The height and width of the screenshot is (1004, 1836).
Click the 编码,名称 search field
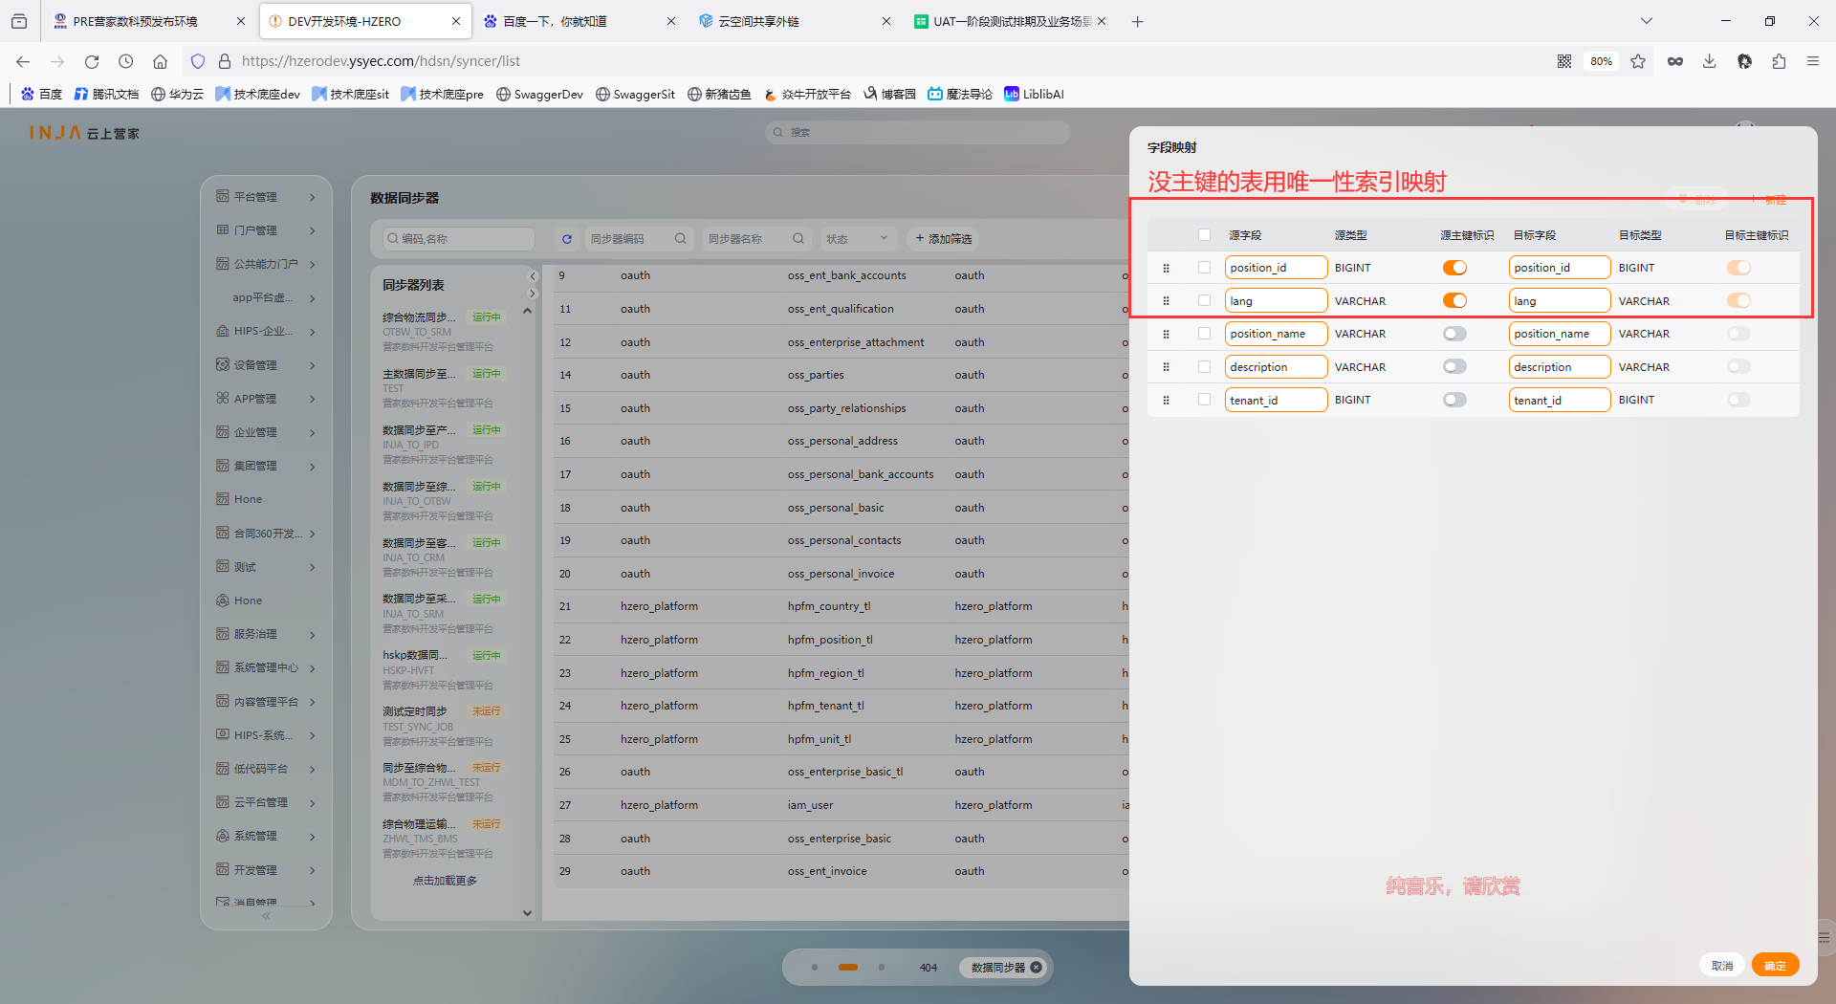(458, 239)
